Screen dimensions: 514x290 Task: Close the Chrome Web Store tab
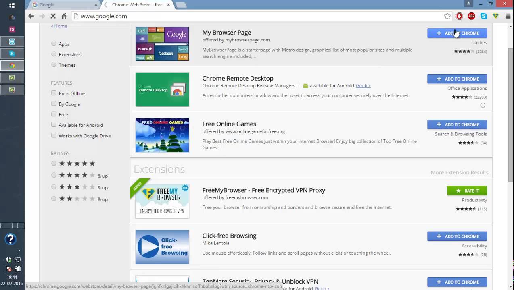tap(169, 5)
